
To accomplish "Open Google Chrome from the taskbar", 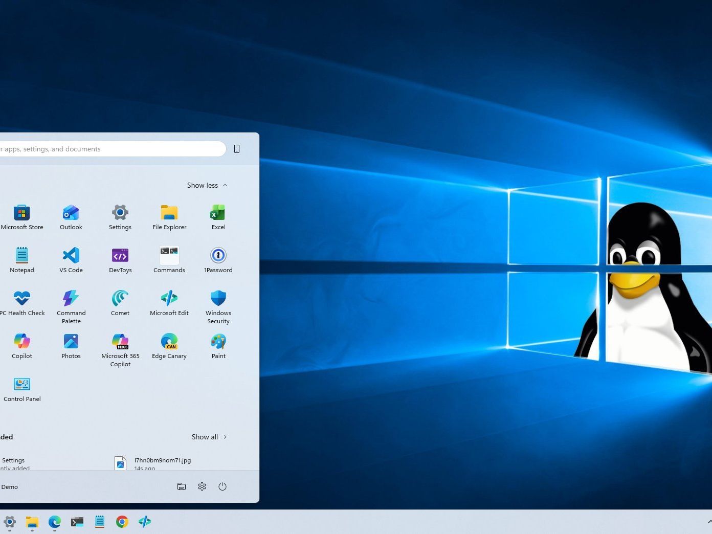I will point(122,522).
